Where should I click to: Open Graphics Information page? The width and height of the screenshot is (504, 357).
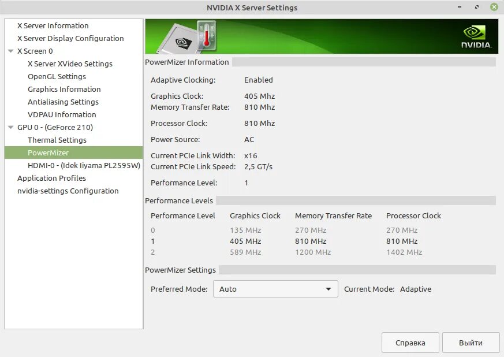coord(64,89)
